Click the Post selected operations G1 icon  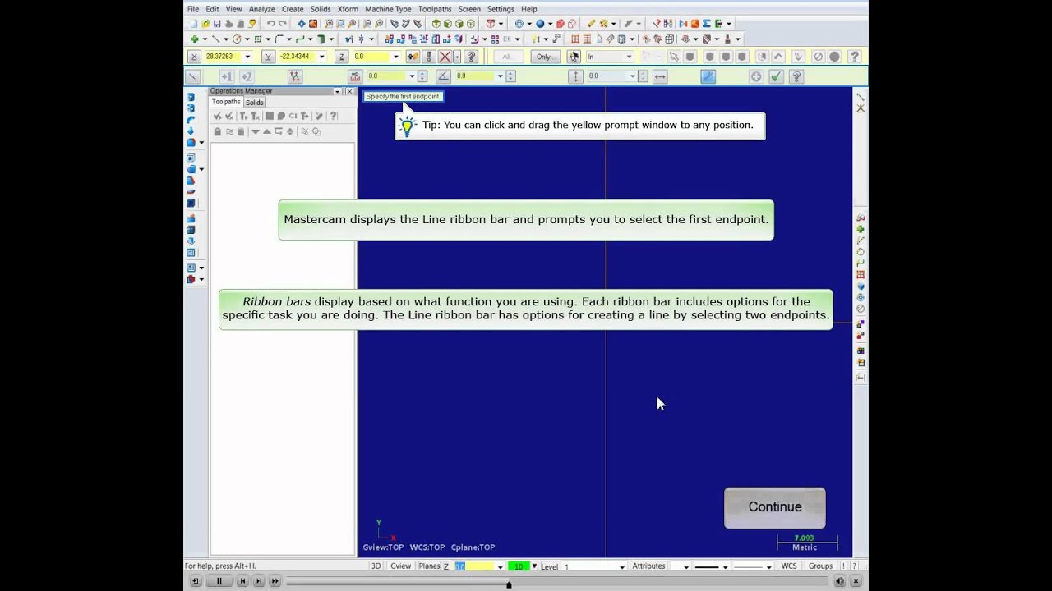click(x=293, y=116)
